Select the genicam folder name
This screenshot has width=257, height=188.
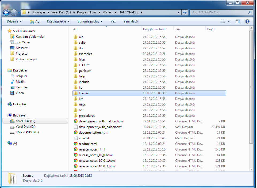tap(85, 71)
